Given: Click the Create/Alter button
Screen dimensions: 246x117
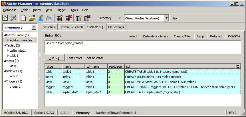Looking at the screenshot, I should 182,36.
